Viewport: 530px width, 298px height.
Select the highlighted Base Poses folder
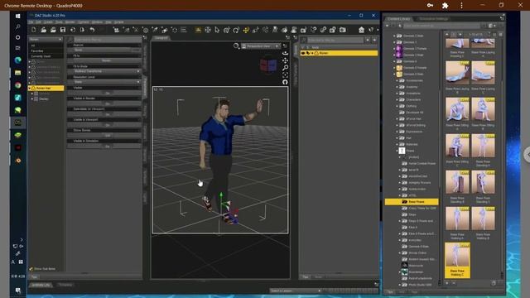click(x=412, y=202)
